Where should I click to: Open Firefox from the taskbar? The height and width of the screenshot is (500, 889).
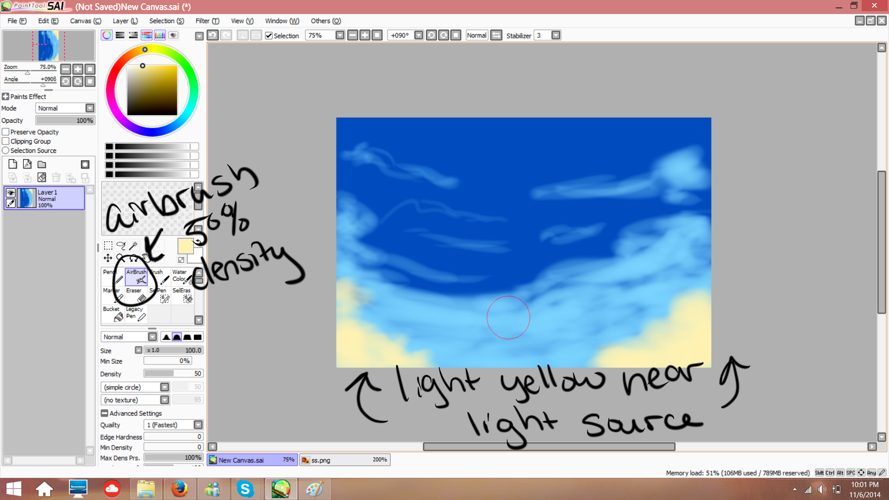(179, 489)
